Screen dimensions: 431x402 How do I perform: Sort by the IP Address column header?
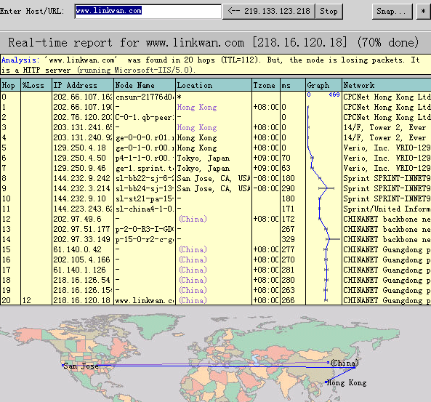[x=83, y=85]
